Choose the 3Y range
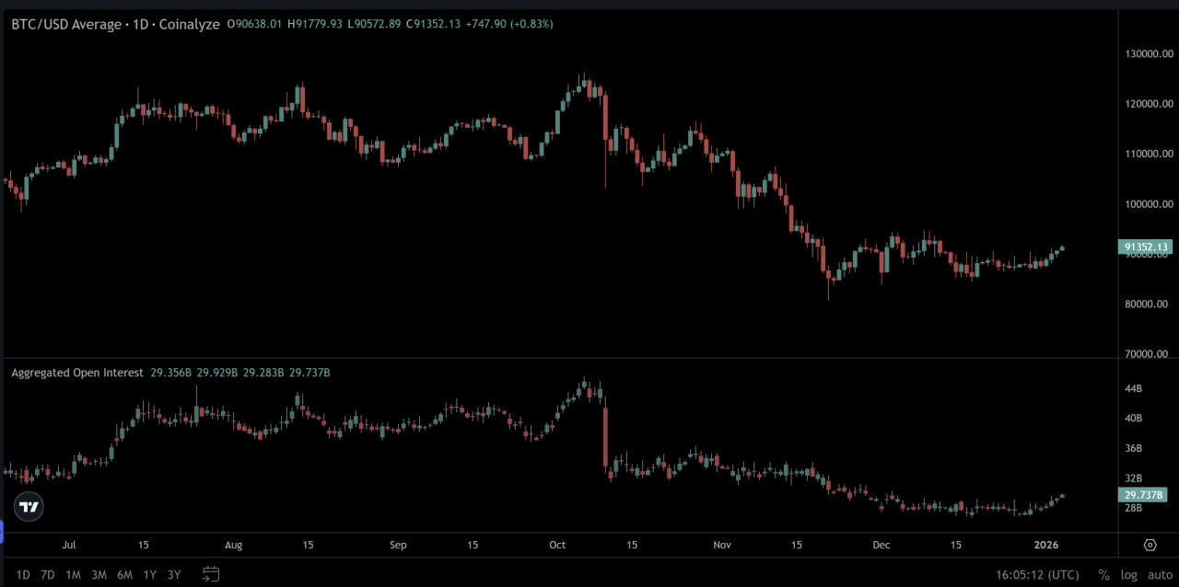1179x587 pixels. [x=174, y=574]
